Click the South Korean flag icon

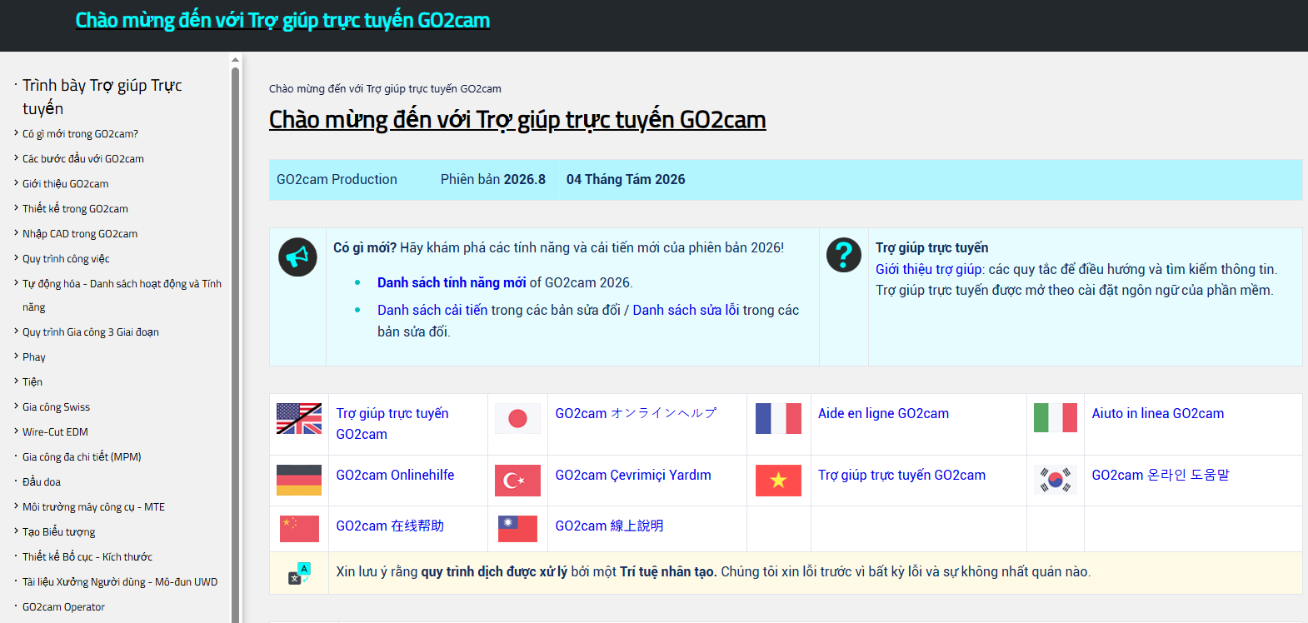(x=1056, y=480)
